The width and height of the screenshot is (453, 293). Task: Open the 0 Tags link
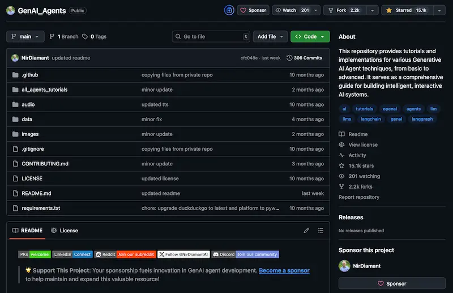point(95,36)
